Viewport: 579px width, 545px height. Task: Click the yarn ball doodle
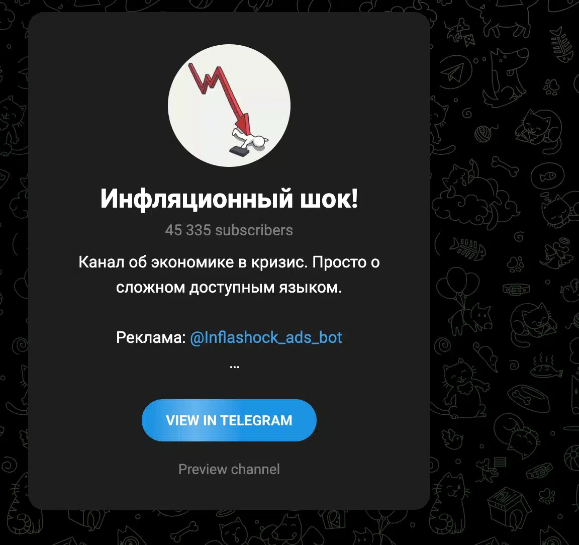point(484,133)
